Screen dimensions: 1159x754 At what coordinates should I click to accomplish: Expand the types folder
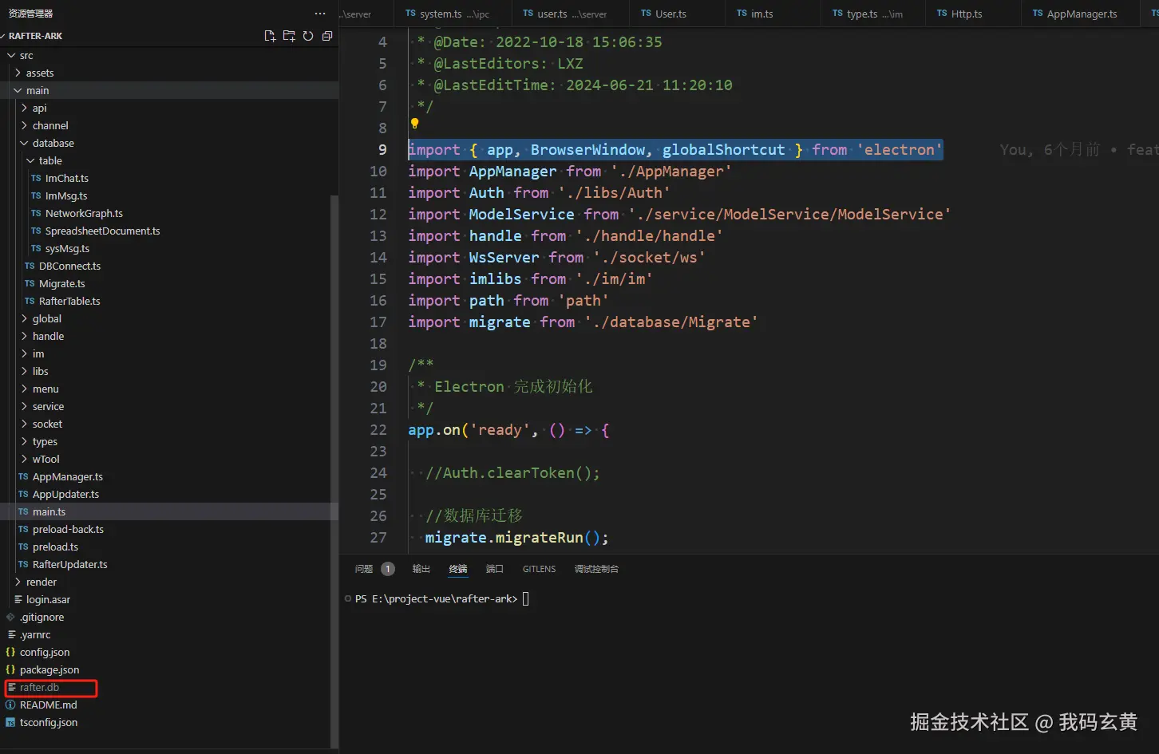click(x=24, y=441)
